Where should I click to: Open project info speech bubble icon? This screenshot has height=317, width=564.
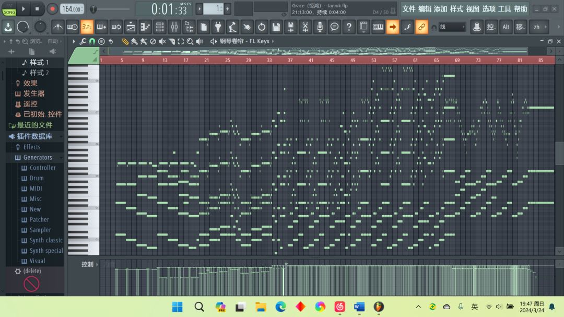coord(334,27)
